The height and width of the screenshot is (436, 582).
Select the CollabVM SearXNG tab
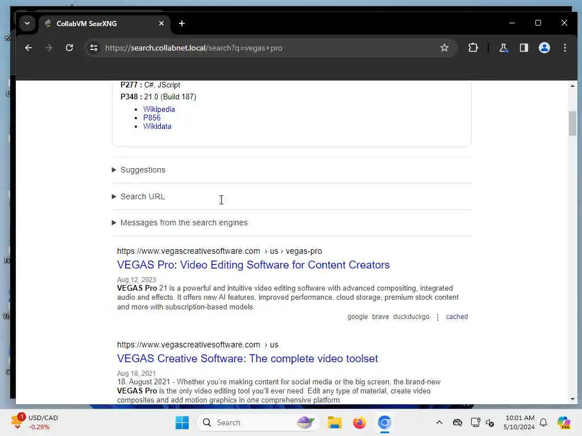coord(104,23)
